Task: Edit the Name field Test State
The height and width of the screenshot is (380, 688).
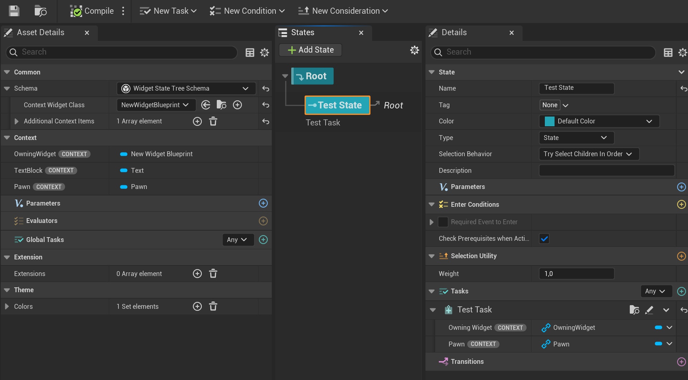Action: click(x=577, y=88)
